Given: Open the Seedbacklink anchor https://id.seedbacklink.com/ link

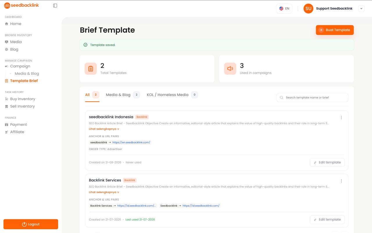Looking at the screenshot, I should 201,206.
